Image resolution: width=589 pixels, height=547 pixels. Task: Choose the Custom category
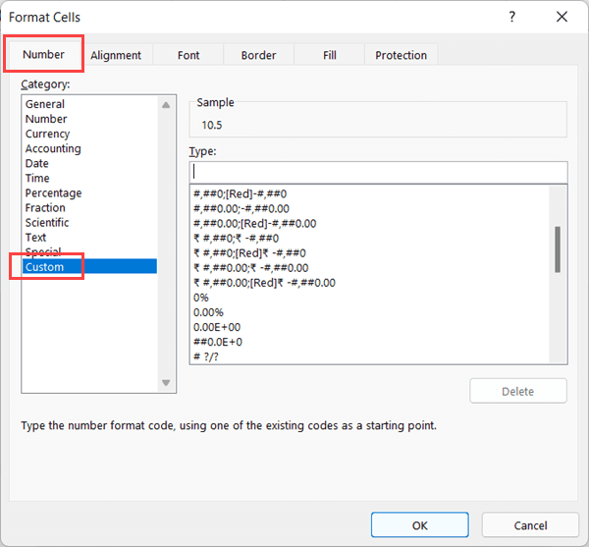coord(45,267)
